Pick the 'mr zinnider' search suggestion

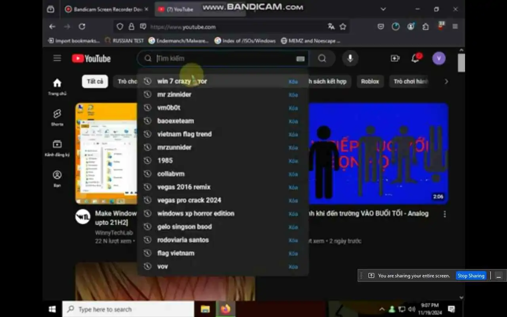pyautogui.click(x=223, y=94)
